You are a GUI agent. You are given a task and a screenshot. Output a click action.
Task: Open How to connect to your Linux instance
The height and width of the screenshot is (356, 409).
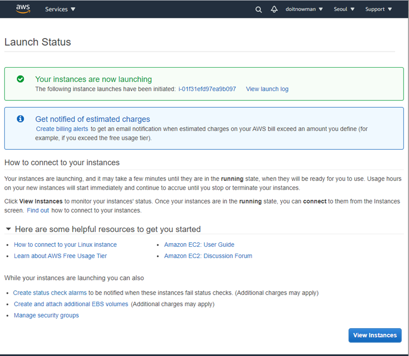[x=65, y=245]
